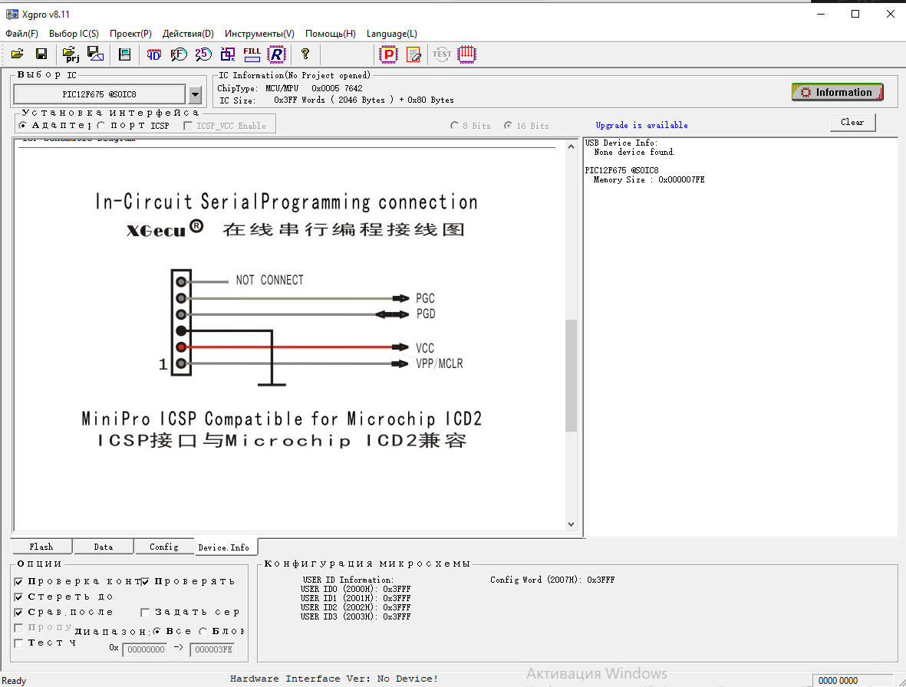Click the yellow question mark help icon
Viewport: 906px width, 687px height.
pos(305,54)
